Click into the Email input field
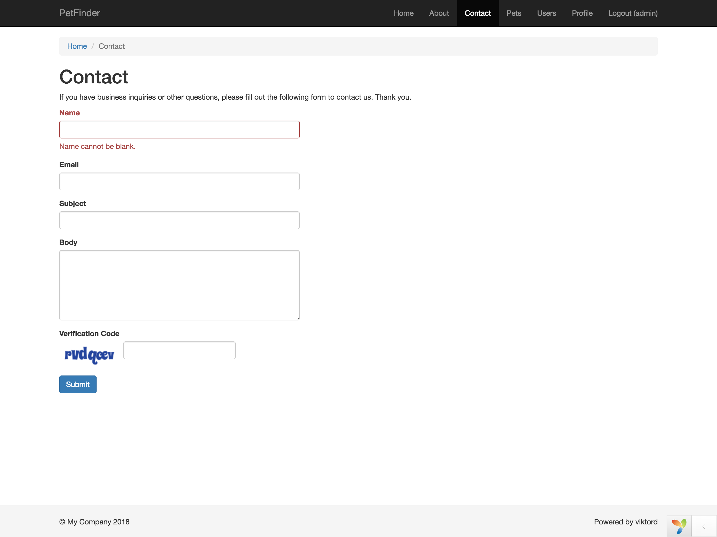Image resolution: width=717 pixels, height=537 pixels. [x=179, y=181]
